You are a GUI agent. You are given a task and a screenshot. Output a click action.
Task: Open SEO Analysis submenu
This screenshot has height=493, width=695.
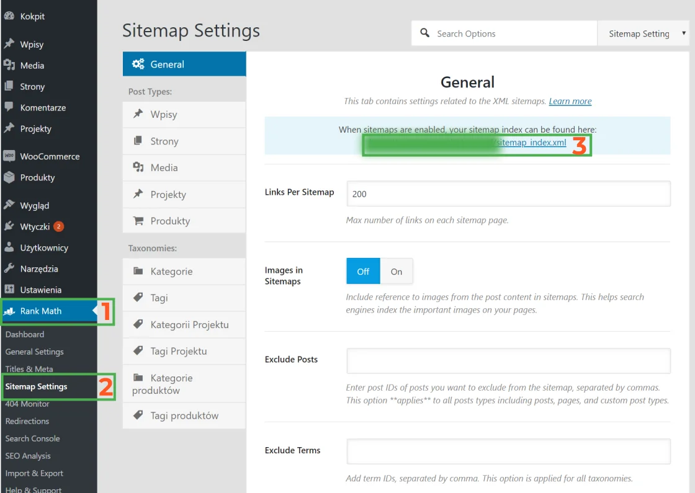tap(28, 455)
